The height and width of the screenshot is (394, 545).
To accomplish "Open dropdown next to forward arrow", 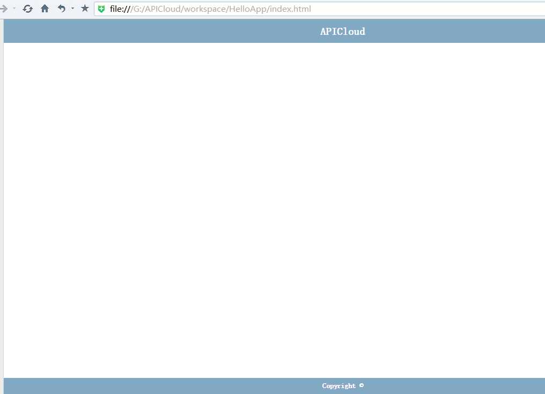I will point(14,9).
